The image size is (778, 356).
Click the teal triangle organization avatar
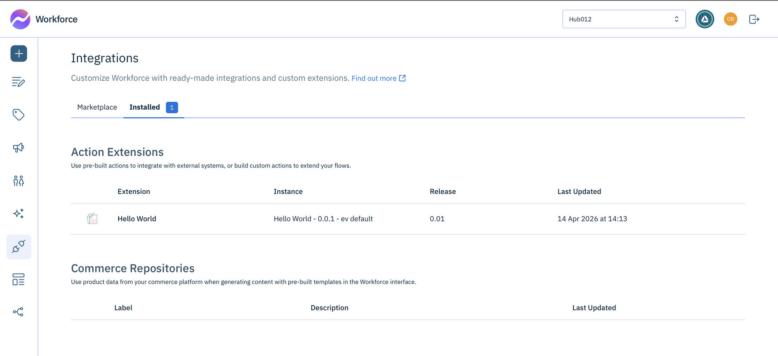[x=705, y=19]
